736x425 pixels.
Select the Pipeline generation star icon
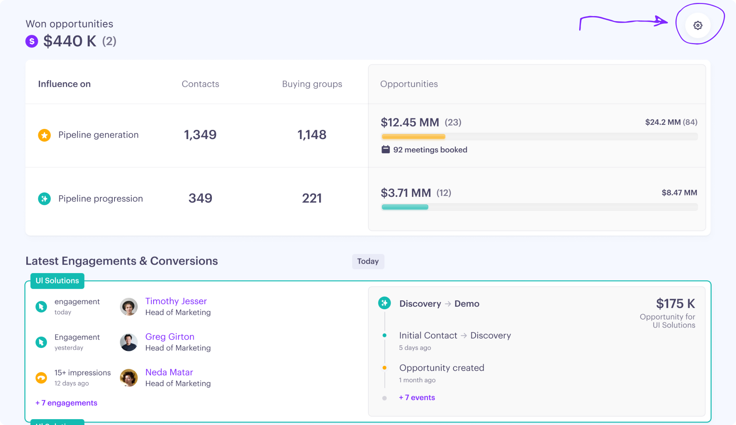pos(44,135)
